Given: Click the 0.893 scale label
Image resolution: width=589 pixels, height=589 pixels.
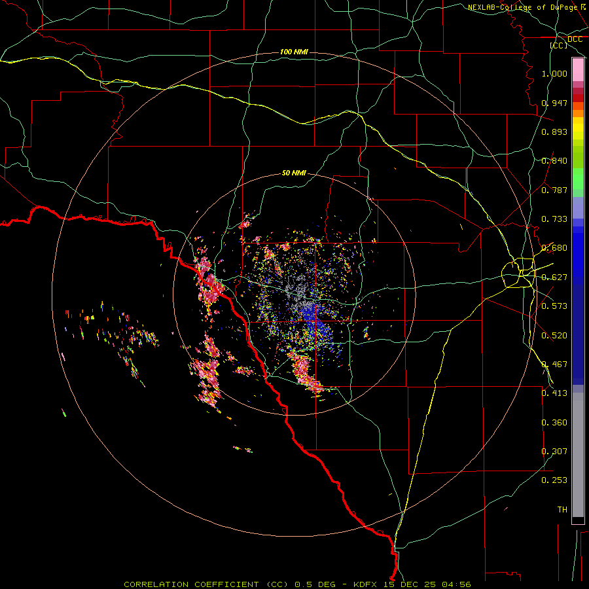Looking at the screenshot, I should (x=554, y=132).
